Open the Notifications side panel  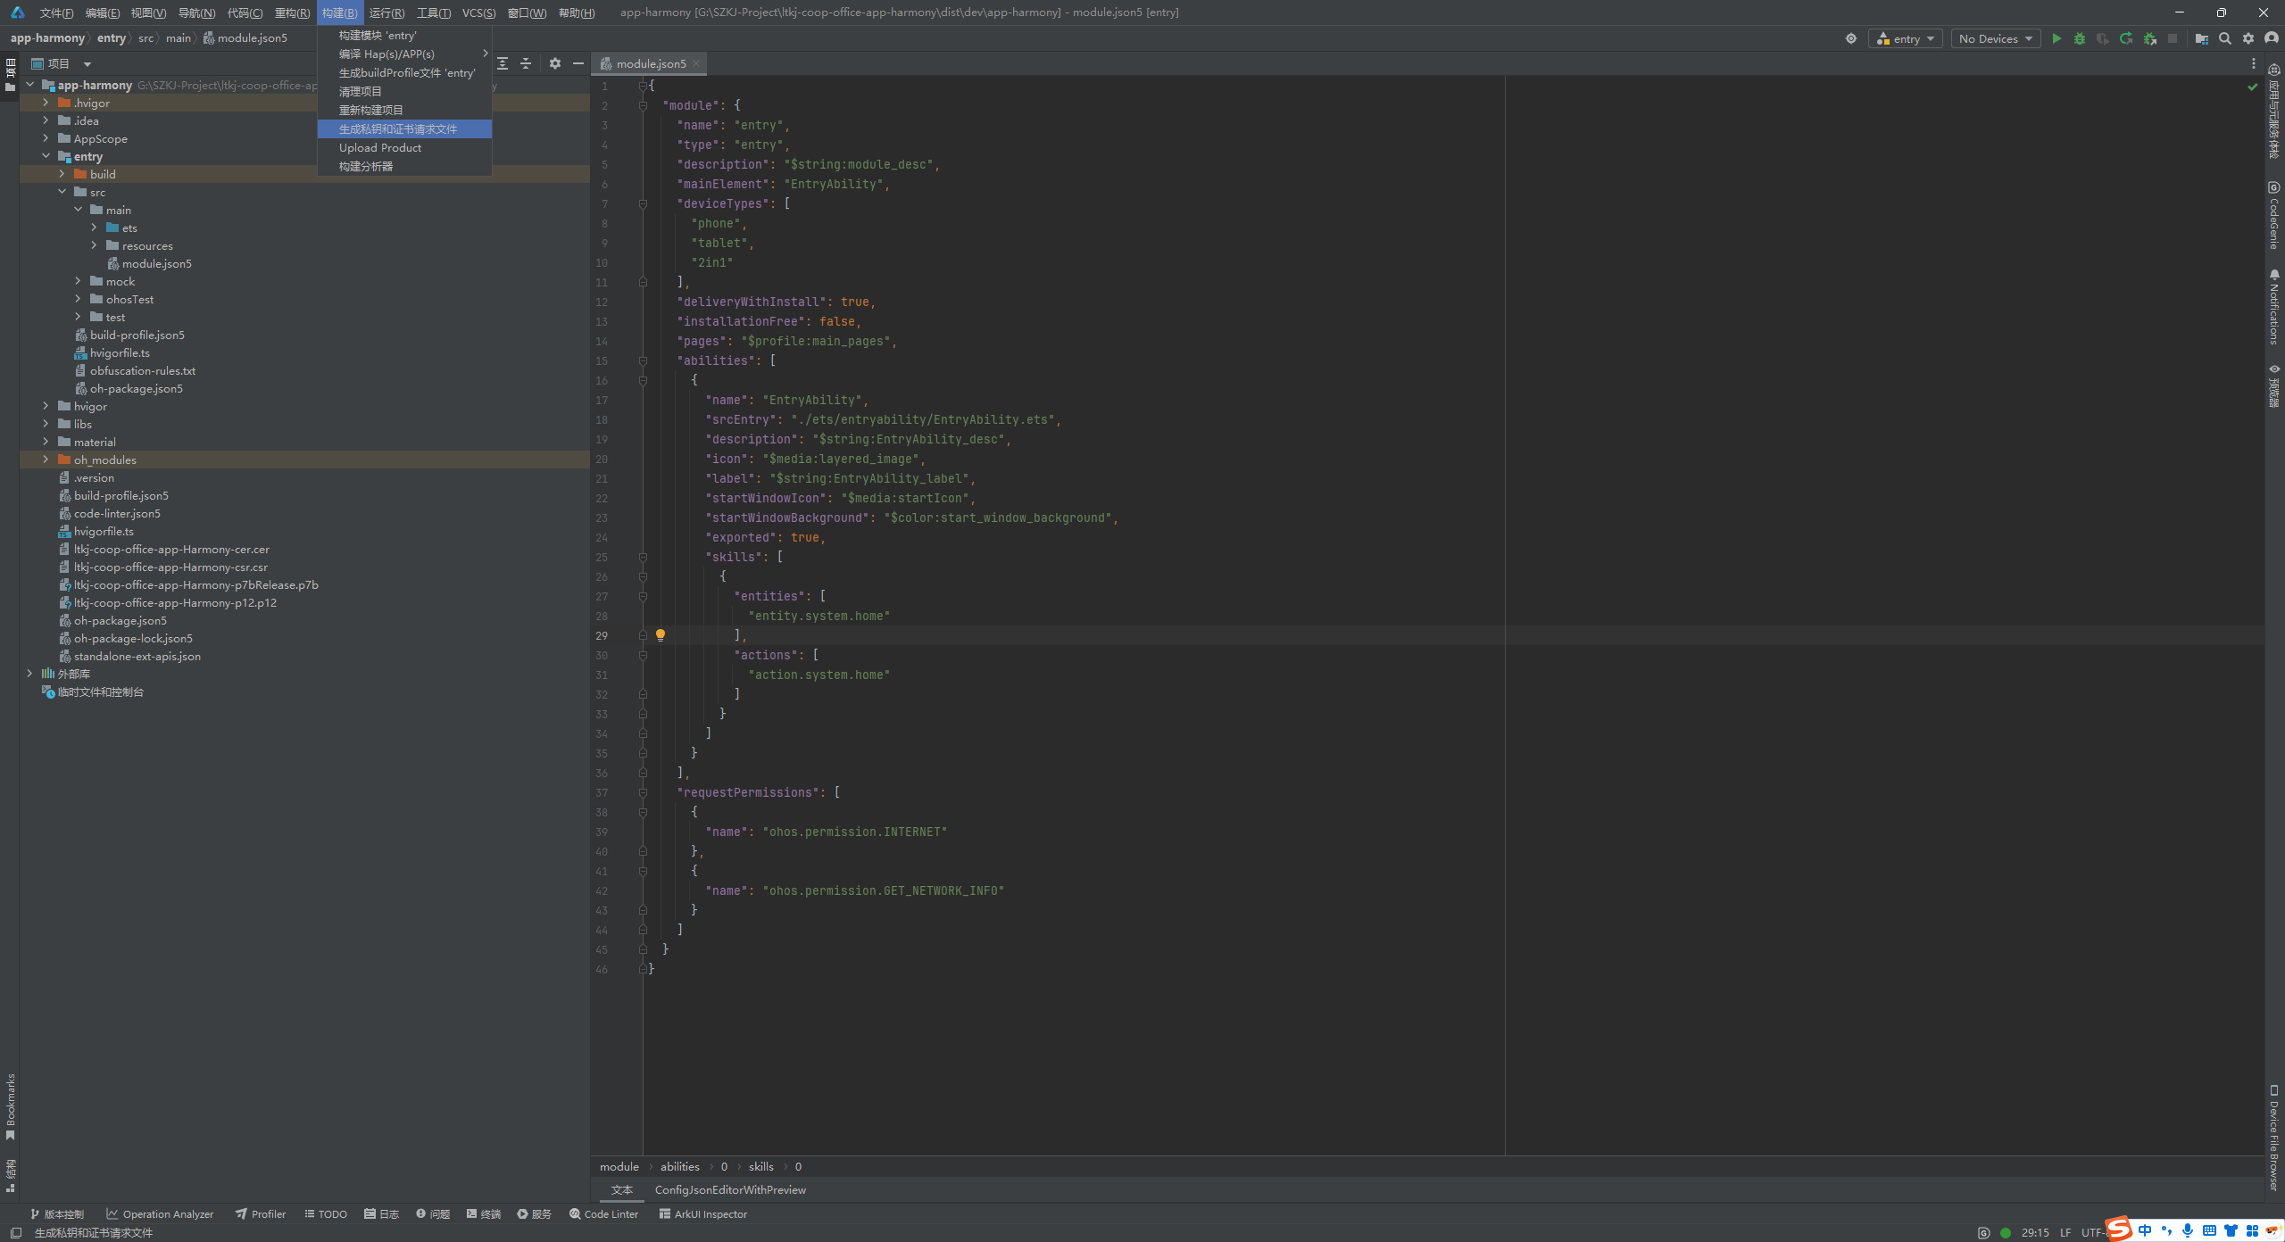point(2274,306)
